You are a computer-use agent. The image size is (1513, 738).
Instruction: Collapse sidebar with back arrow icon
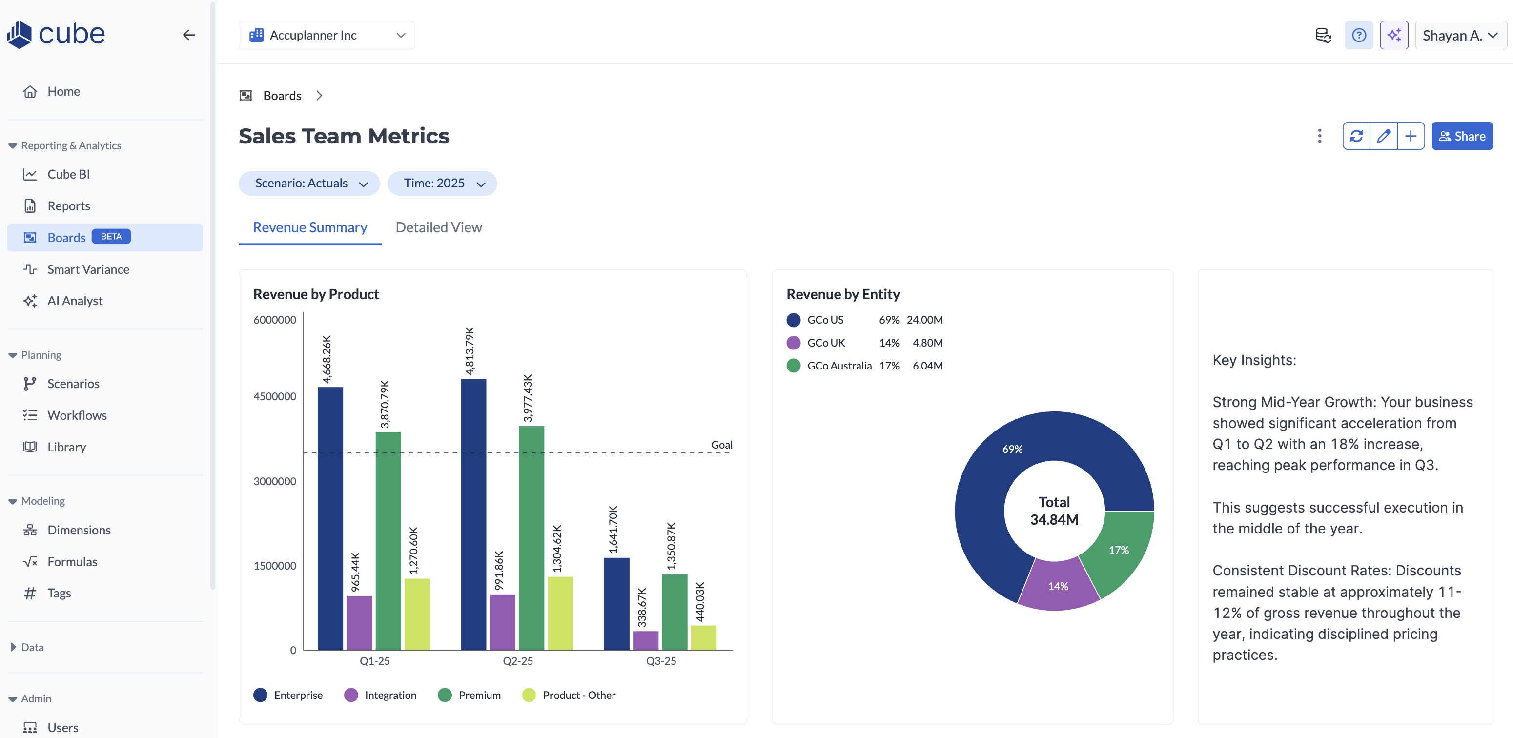pyautogui.click(x=188, y=35)
